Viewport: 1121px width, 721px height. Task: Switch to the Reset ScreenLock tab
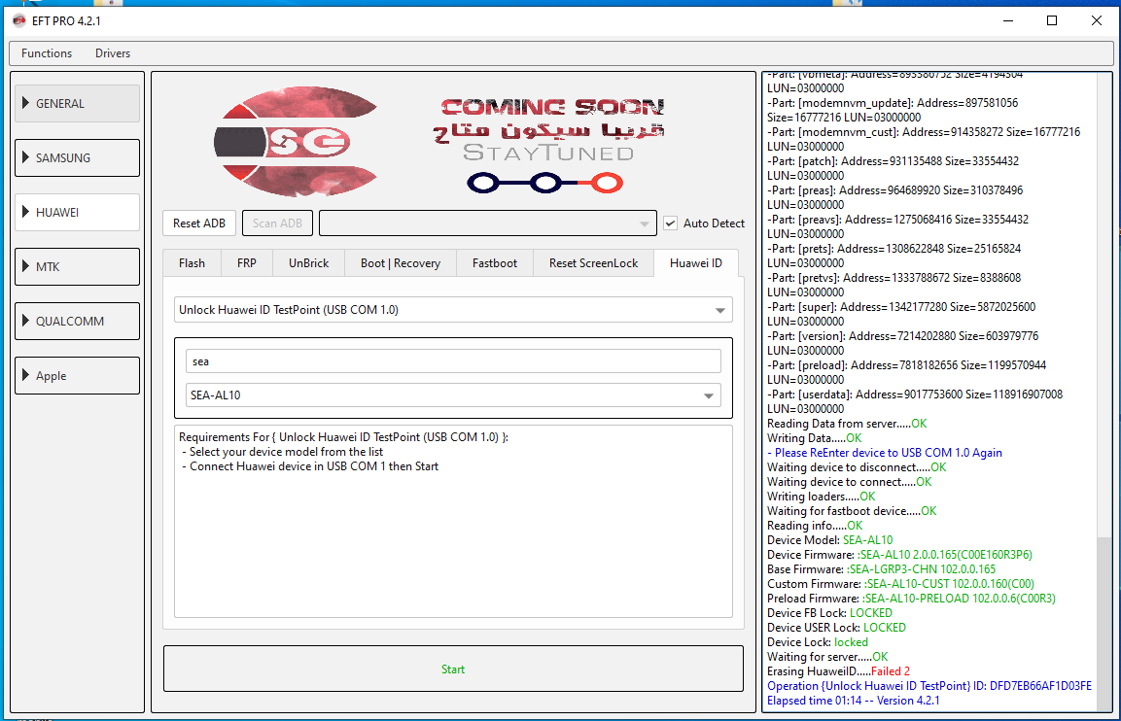(x=593, y=263)
